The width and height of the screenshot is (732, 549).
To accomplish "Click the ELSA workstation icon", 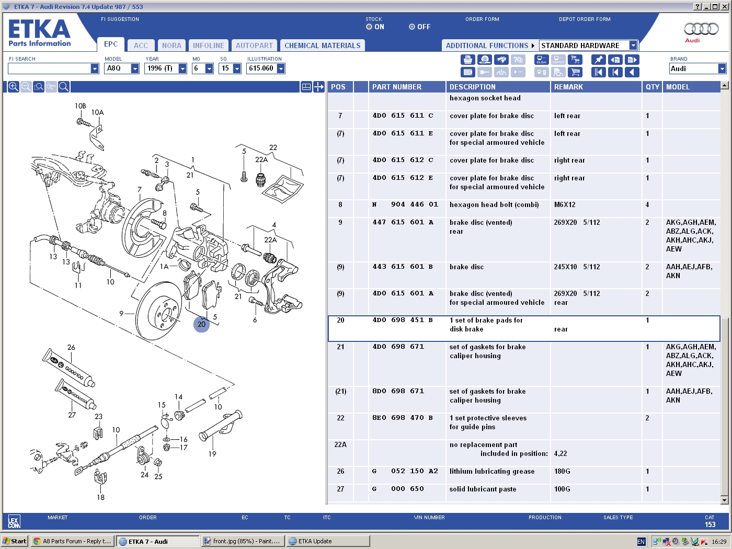I will [x=542, y=60].
